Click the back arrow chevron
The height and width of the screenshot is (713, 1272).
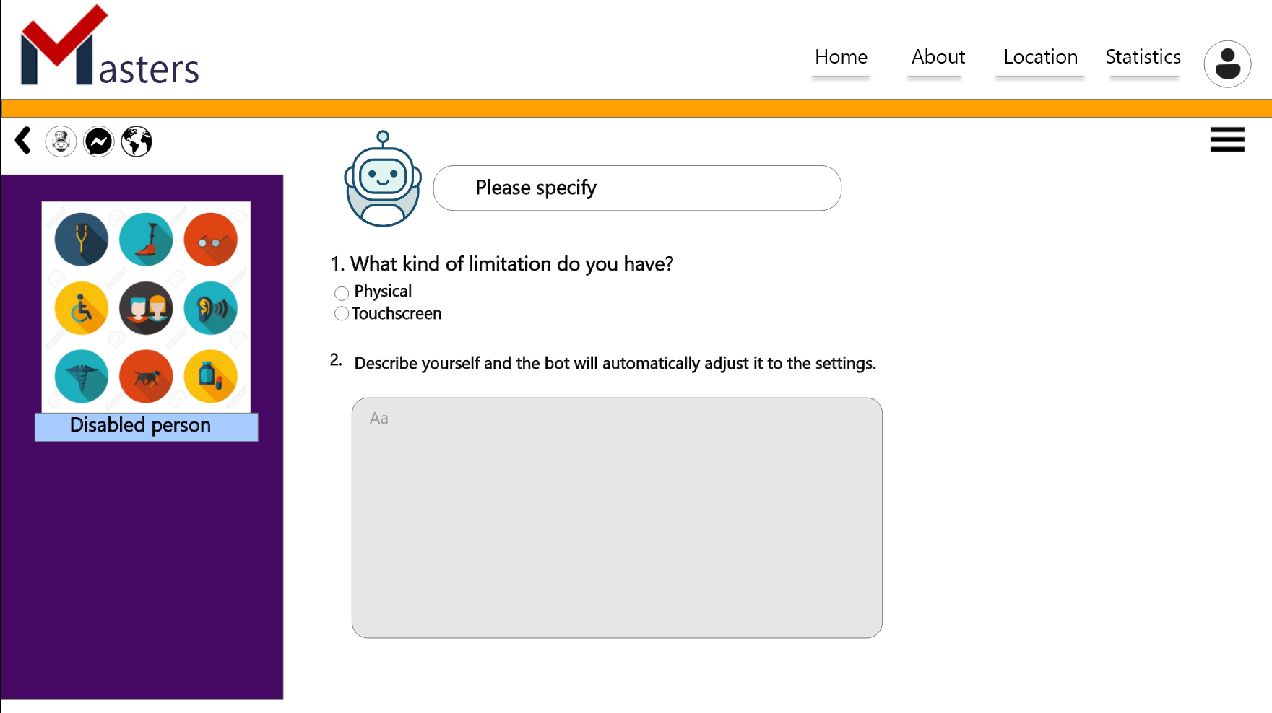pos(23,141)
